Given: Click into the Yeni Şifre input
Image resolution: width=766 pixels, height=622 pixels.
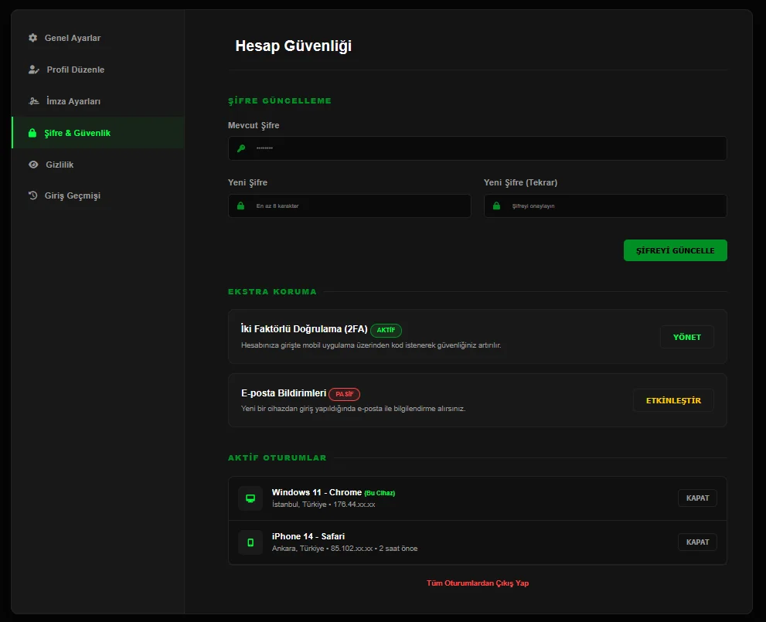Looking at the screenshot, I should click(x=349, y=206).
